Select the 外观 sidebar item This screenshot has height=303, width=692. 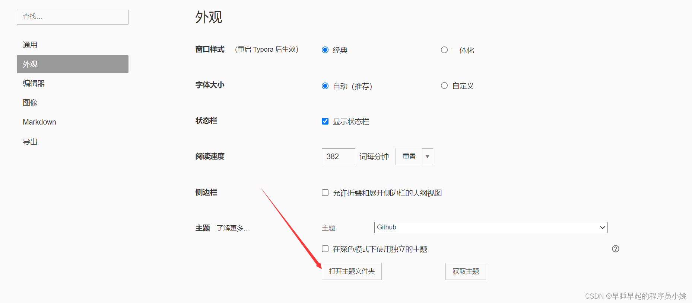coord(73,64)
